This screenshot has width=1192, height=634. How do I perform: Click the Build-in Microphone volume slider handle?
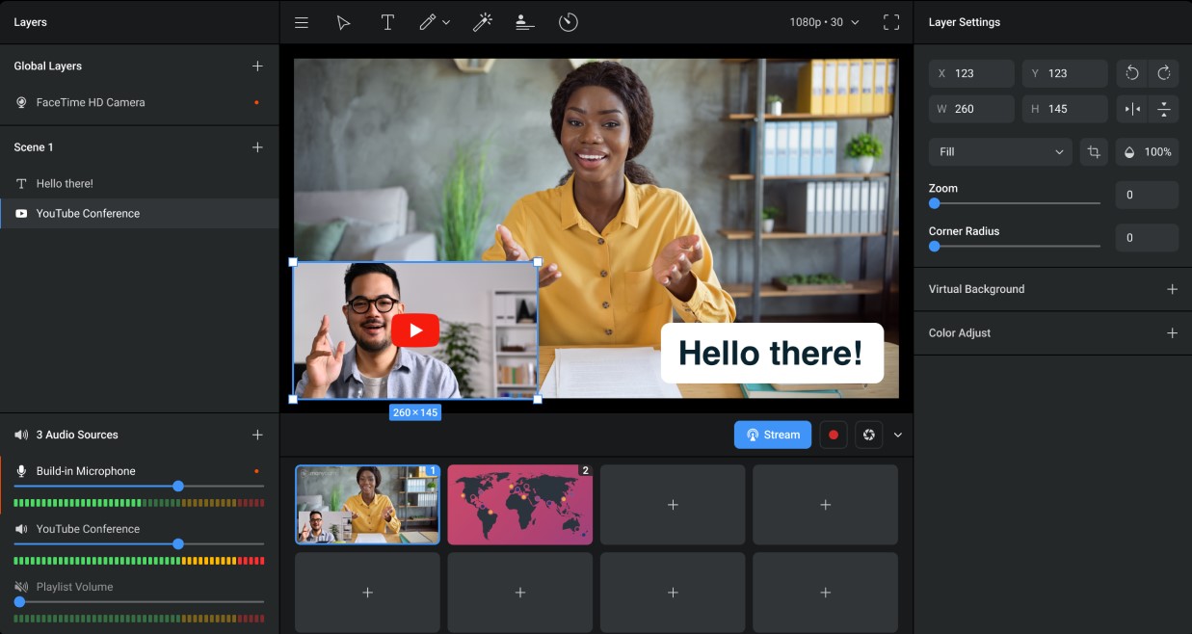tap(178, 487)
